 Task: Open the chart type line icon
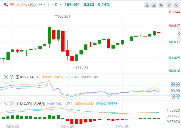coord(147,5)
